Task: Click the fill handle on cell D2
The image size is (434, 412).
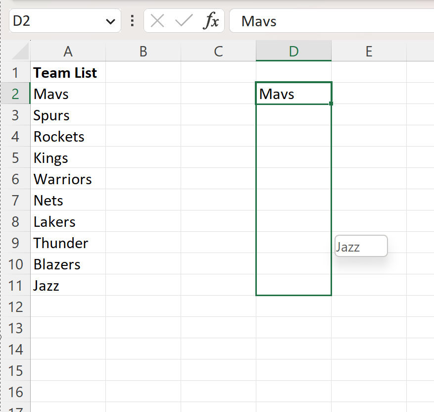Action: 331,103
